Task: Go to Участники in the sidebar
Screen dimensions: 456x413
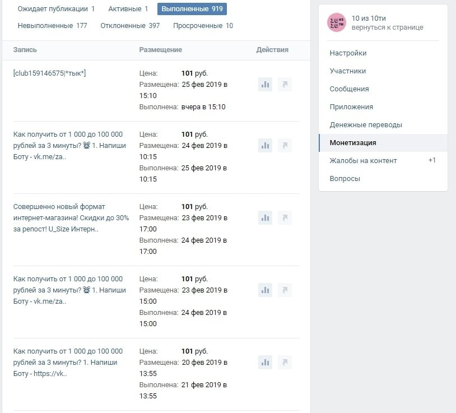Action: pyautogui.click(x=348, y=71)
